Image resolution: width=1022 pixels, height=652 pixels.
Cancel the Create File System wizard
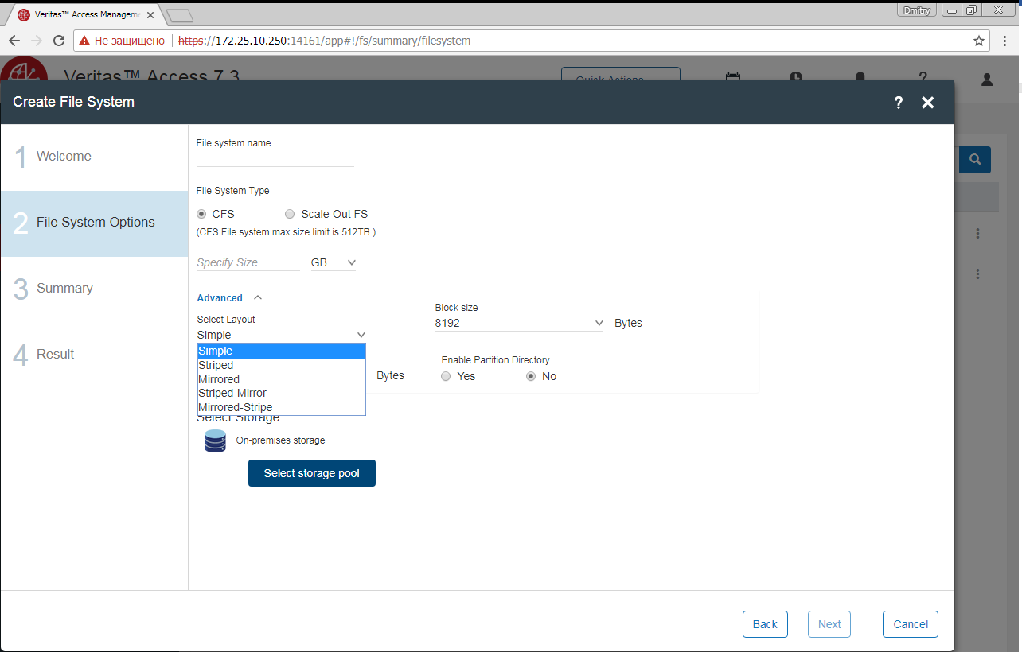tap(910, 624)
